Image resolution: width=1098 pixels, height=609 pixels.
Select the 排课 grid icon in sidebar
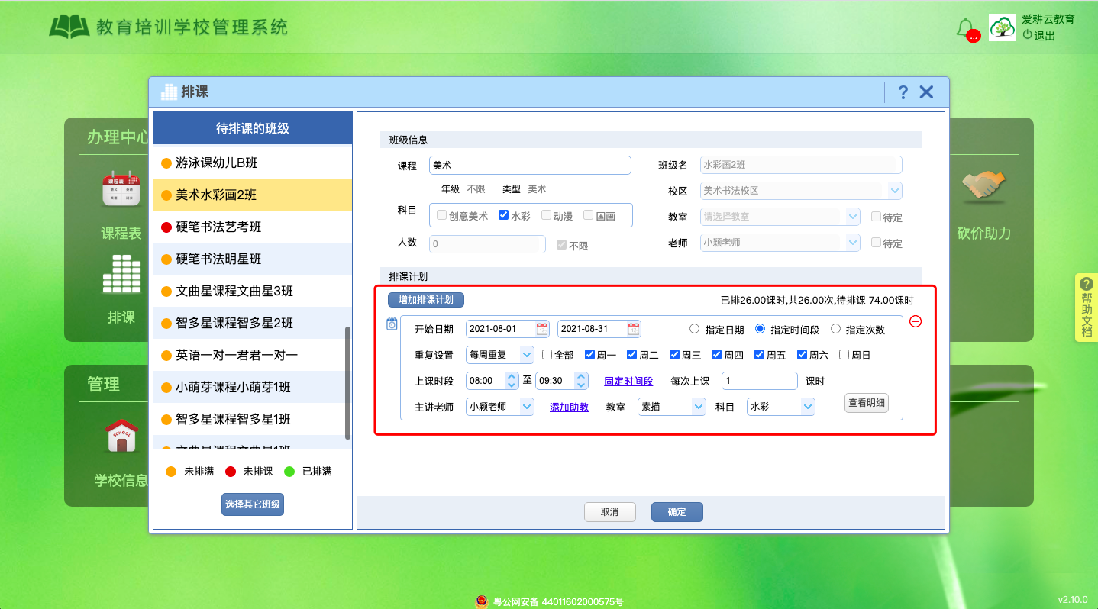[x=123, y=273]
